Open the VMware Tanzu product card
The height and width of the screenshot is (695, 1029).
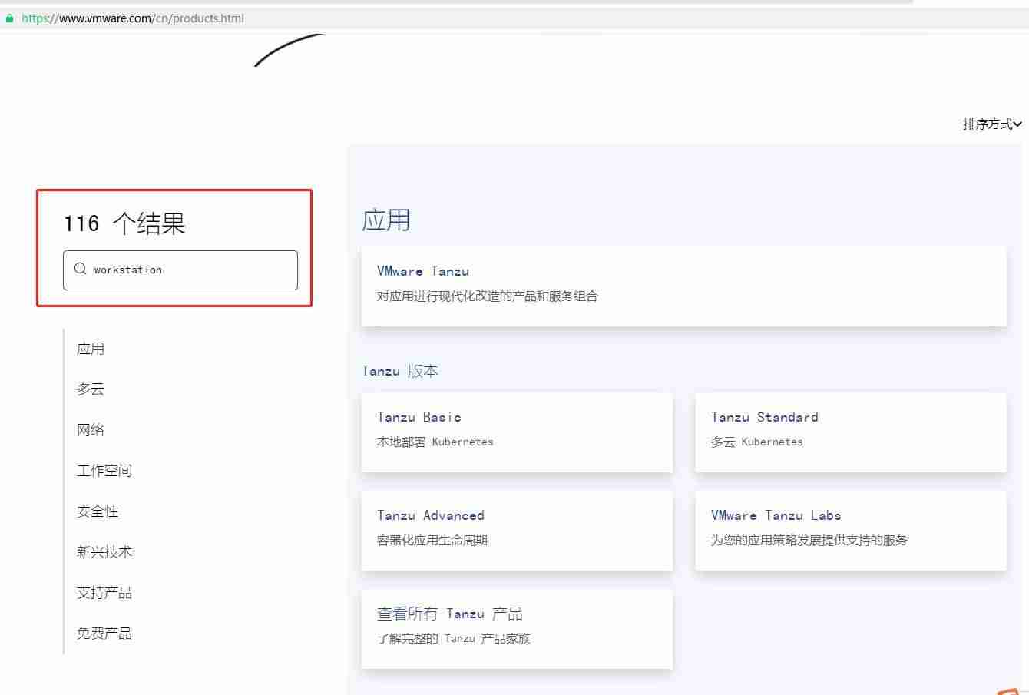pyautogui.click(x=683, y=286)
